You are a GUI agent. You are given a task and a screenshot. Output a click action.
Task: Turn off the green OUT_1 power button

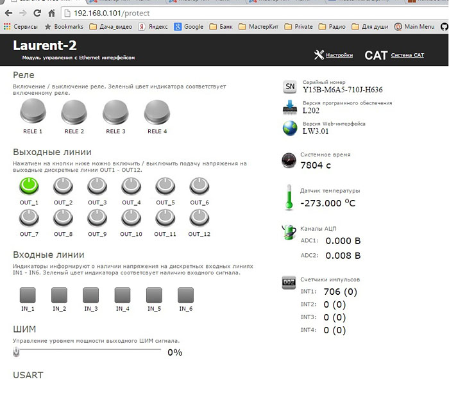pyautogui.click(x=29, y=186)
